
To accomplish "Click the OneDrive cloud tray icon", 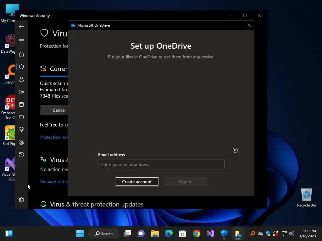I will (x=260, y=233).
